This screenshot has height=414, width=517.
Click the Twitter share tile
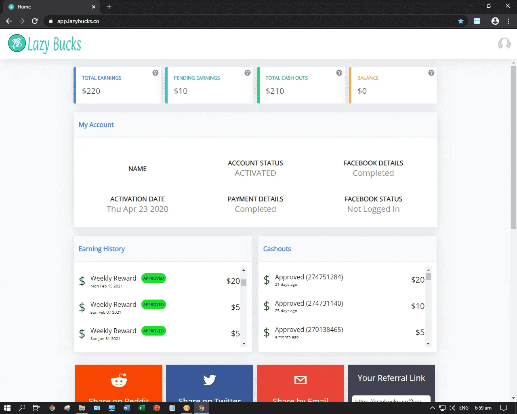(210, 383)
